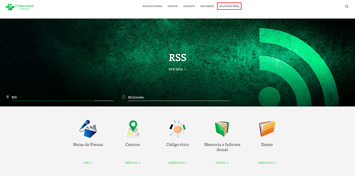Click the Fraternidad Muprespa logo

click(x=20, y=7)
